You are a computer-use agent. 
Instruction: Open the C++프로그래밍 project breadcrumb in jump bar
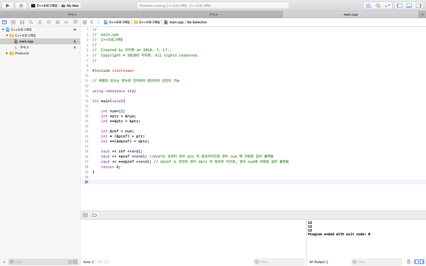click(x=117, y=22)
